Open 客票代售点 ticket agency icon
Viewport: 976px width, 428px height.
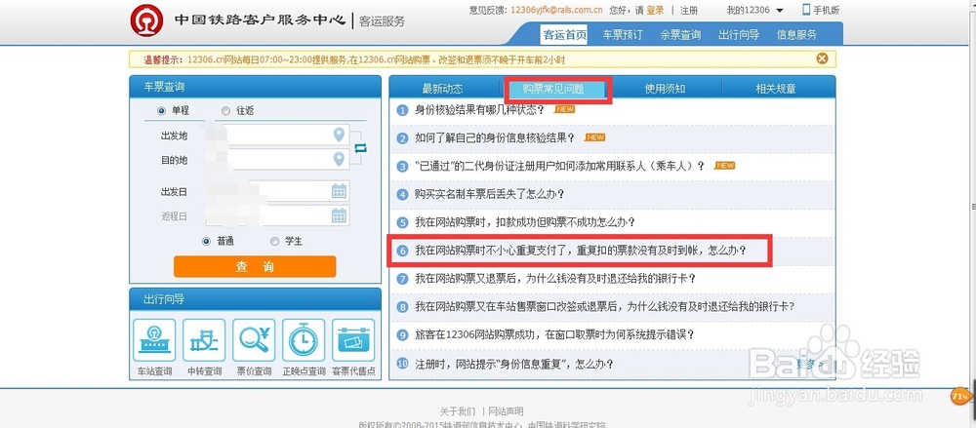353,339
